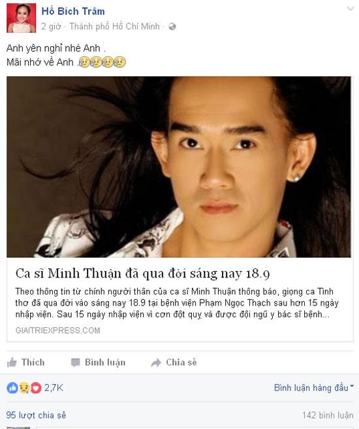Open the 'Bình luận hàng đầu' sort dropdown

(313, 388)
